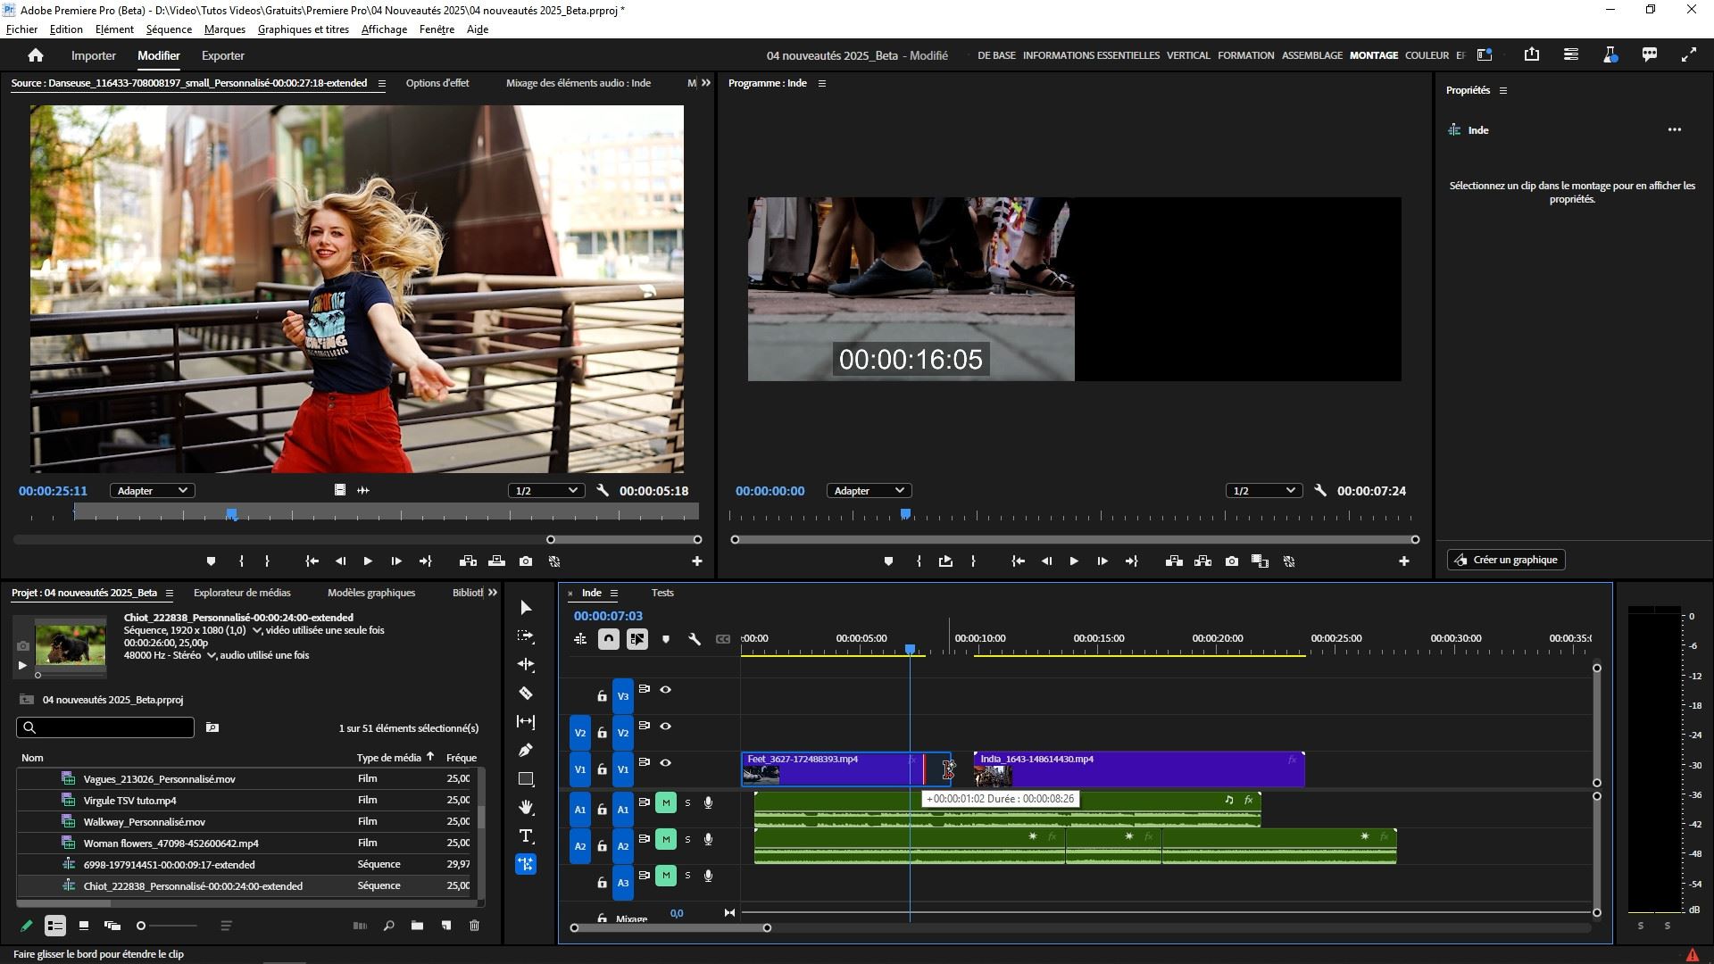1714x964 pixels.
Task: Export frame from Program monitor
Action: tap(1232, 561)
